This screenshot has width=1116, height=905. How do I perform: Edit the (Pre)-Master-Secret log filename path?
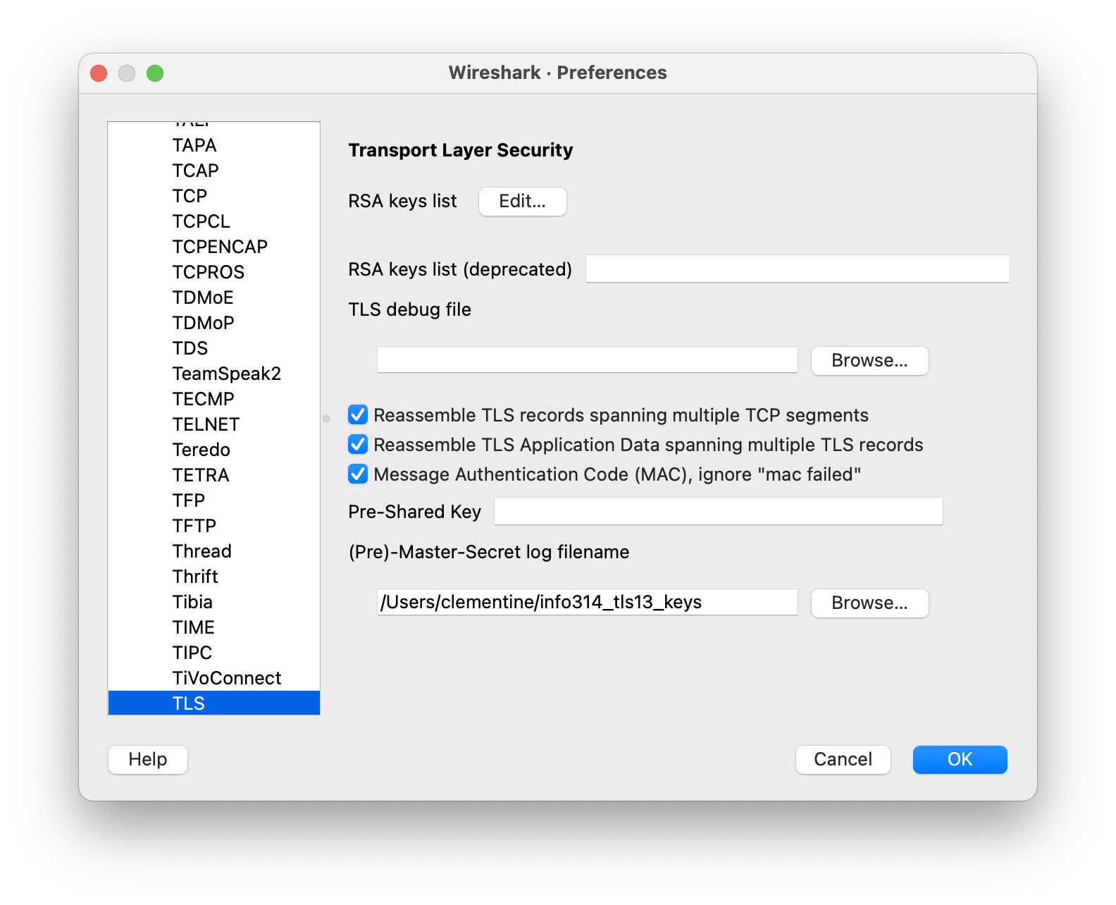pos(587,602)
